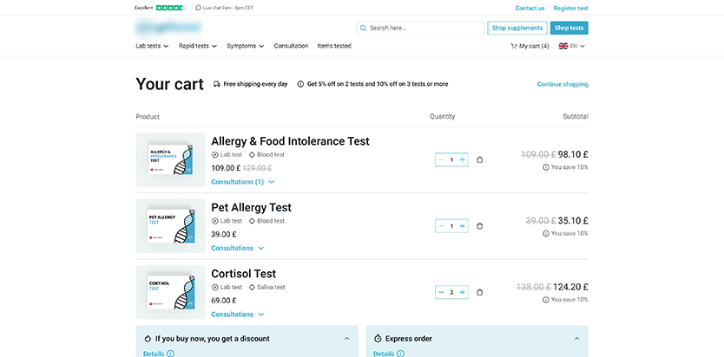This screenshot has height=357, width=724.
Task: Open the Lab tests menu
Action: click(153, 46)
